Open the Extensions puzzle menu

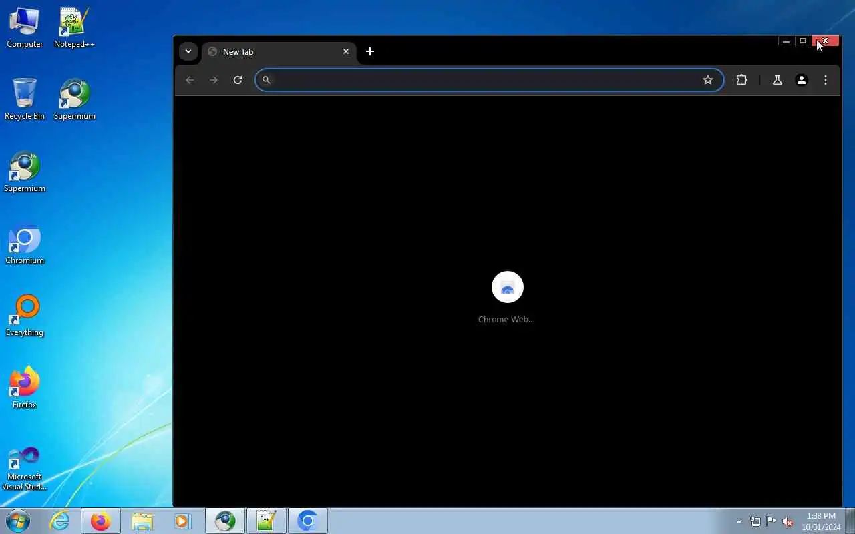pyautogui.click(x=741, y=80)
